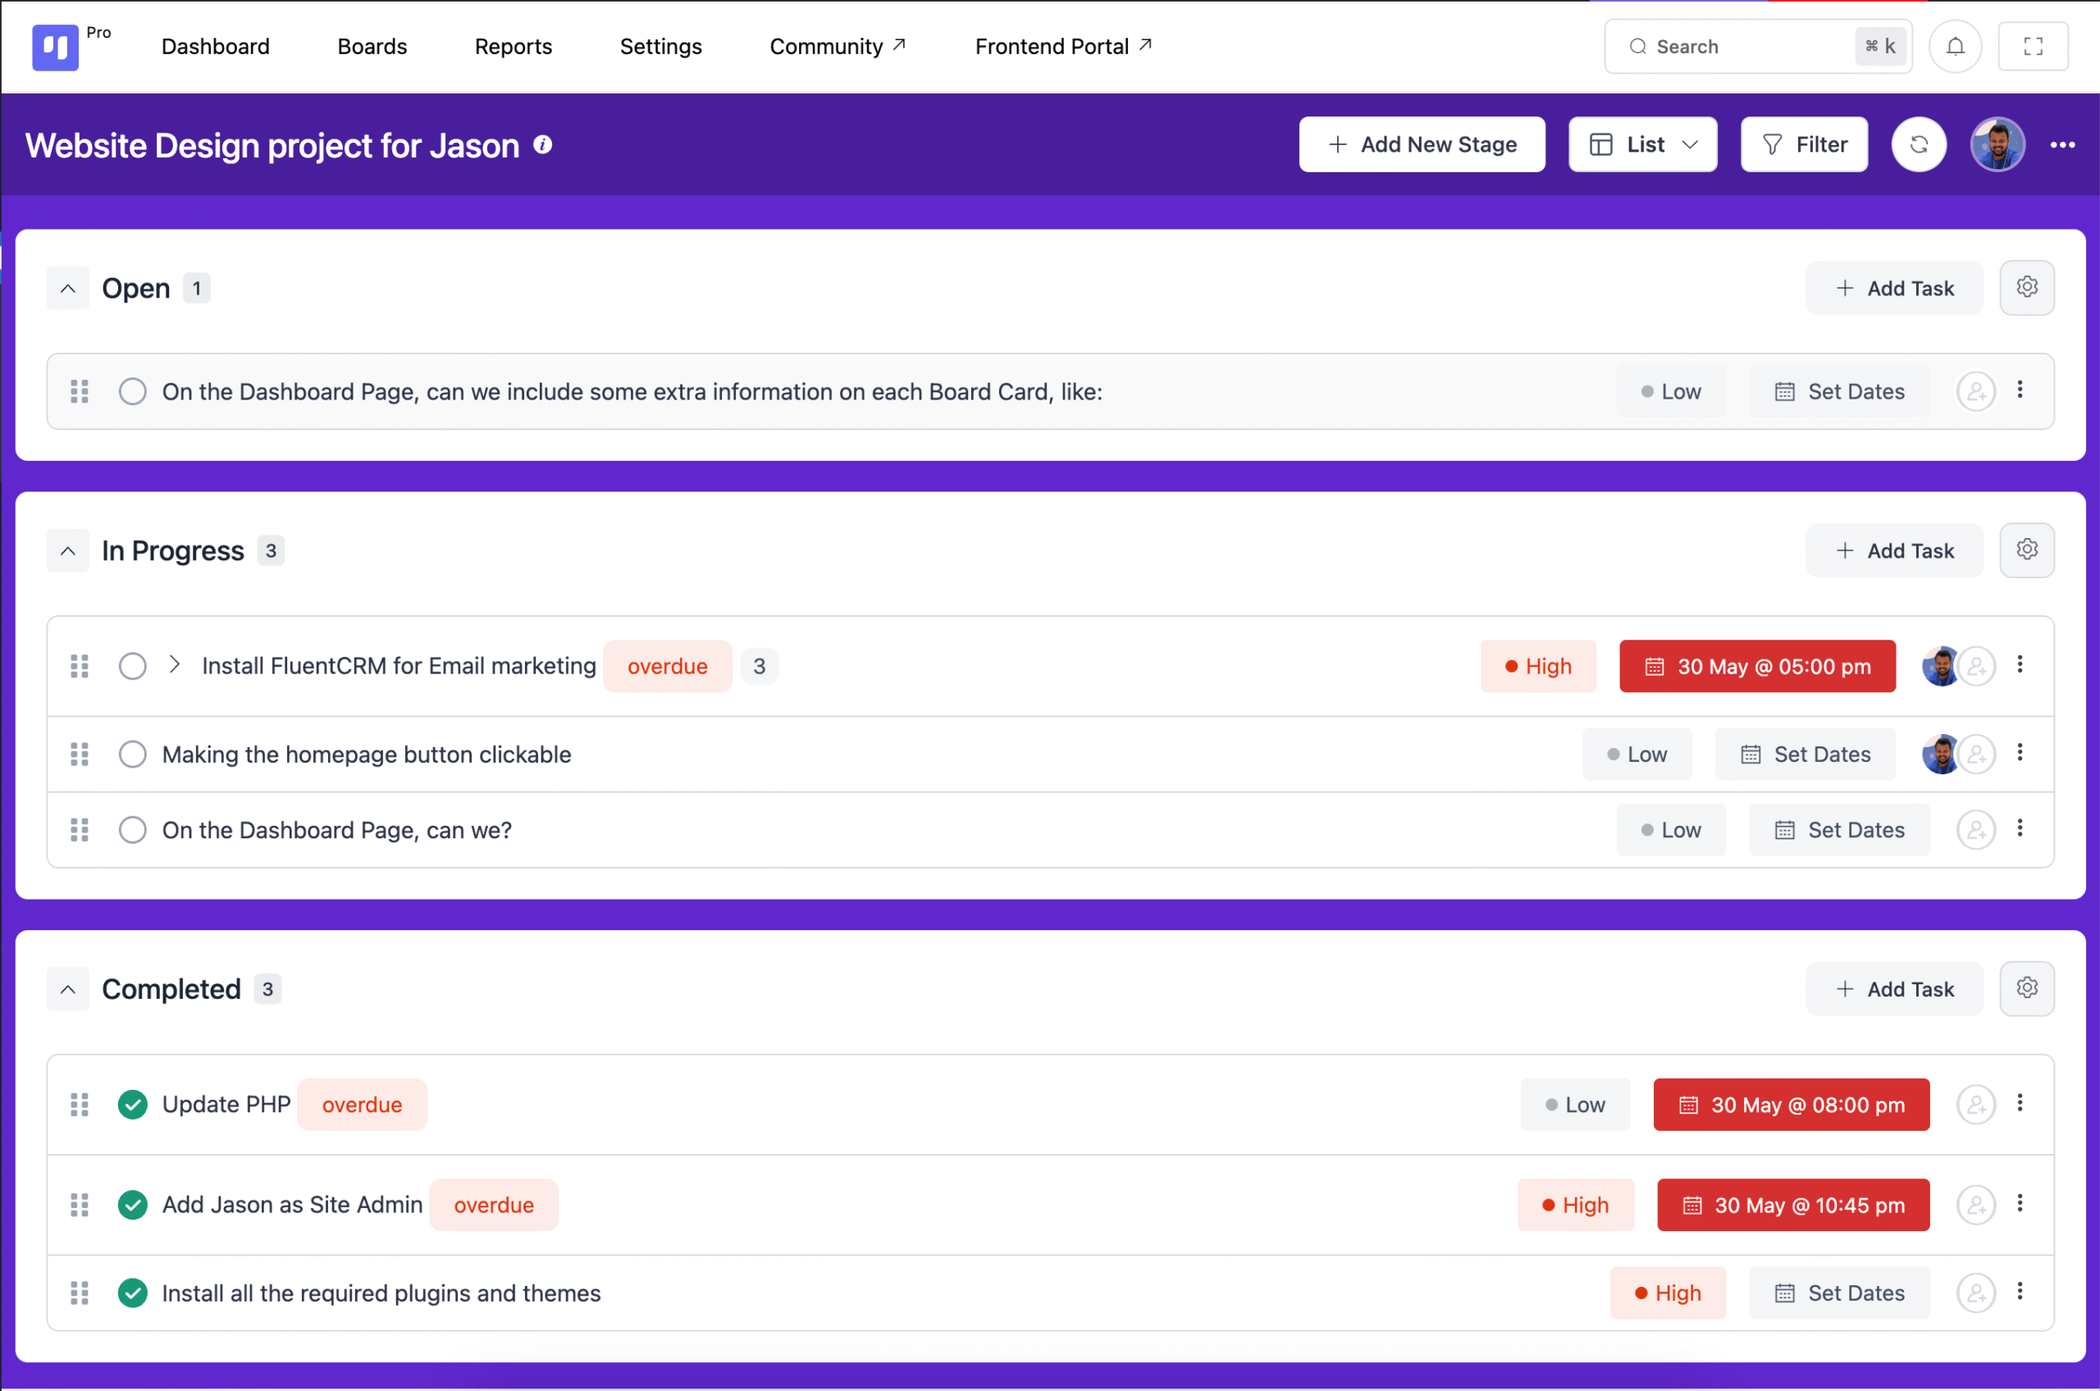
Task: Expand subtasks of Install FluentCRM task
Action: click(175, 664)
